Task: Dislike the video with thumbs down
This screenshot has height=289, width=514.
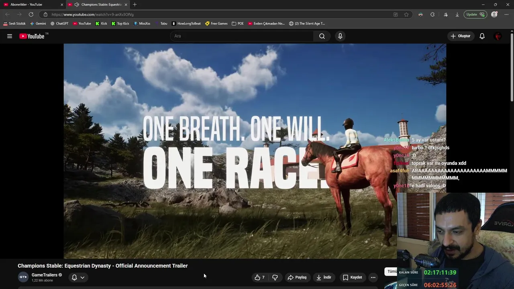Action: tap(275, 277)
